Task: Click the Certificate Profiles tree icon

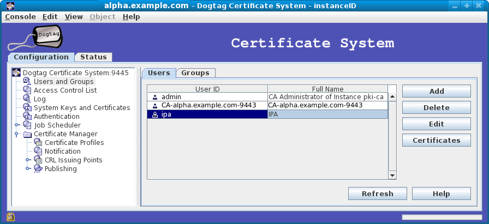Action: click(38, 142)
